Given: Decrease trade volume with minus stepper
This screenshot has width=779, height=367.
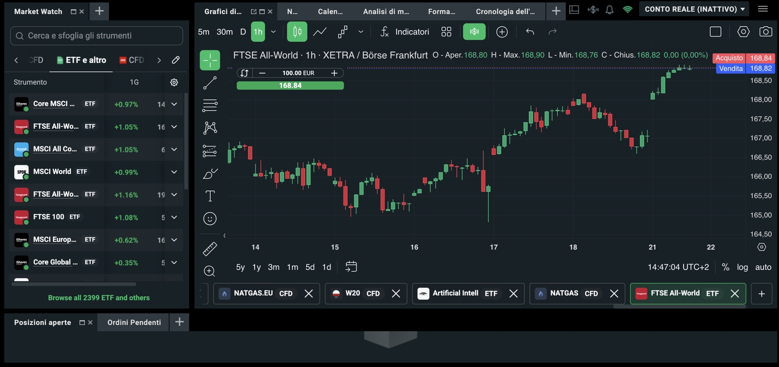Looking at the screenshot, I should [x=262, y=73].
